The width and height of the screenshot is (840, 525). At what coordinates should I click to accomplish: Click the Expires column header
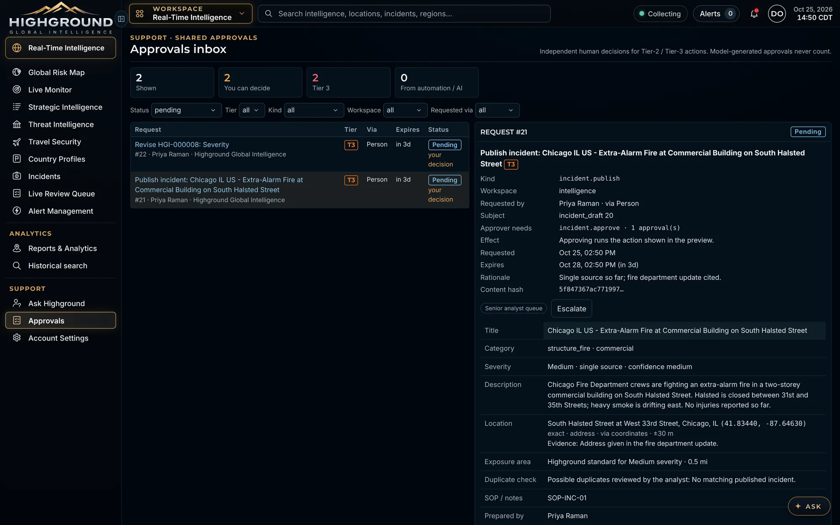407,130
